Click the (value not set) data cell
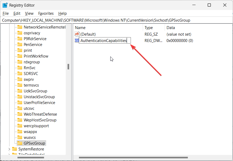233x161 pixels. (x=179, y=34)
